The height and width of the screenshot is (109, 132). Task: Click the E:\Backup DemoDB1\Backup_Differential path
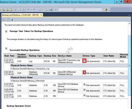[x=28, y=81]
